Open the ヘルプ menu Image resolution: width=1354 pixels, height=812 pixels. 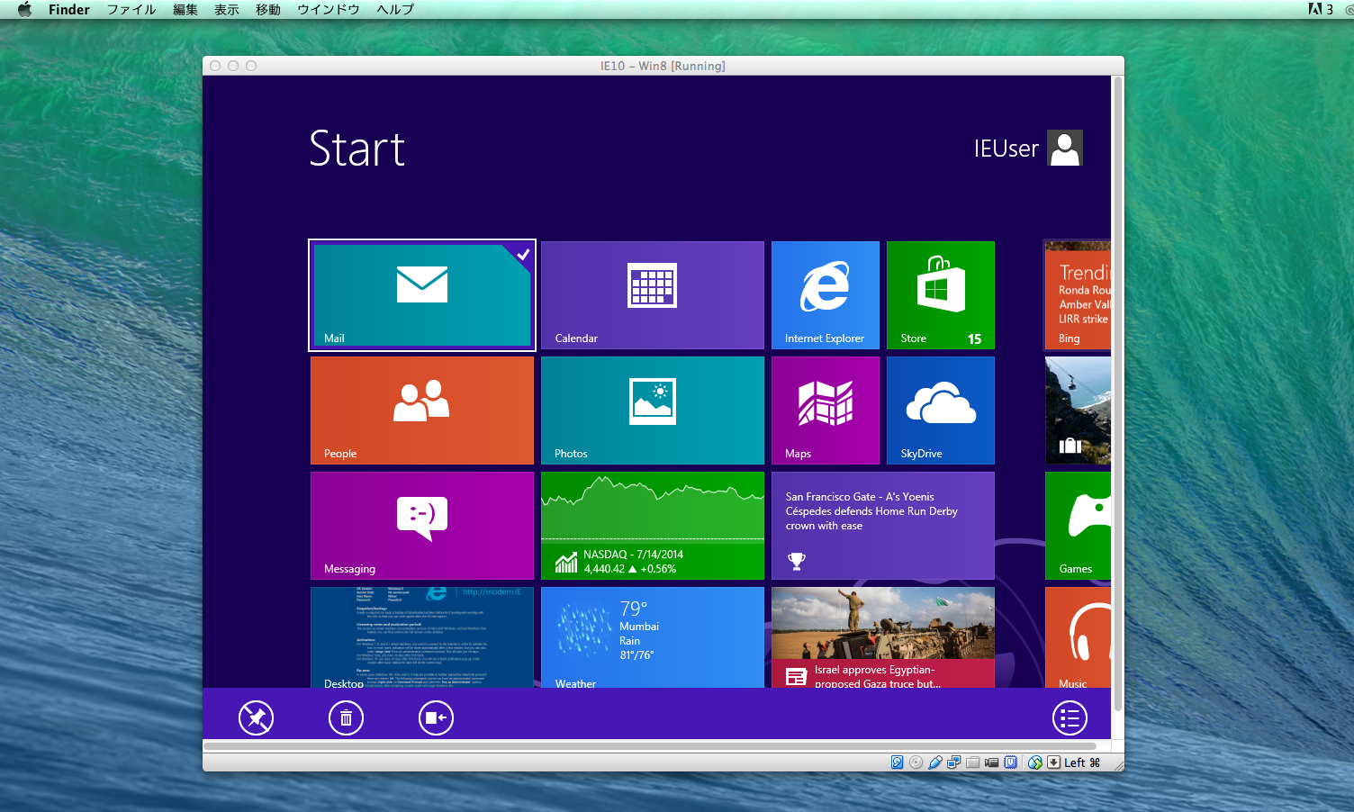[395, 9]
